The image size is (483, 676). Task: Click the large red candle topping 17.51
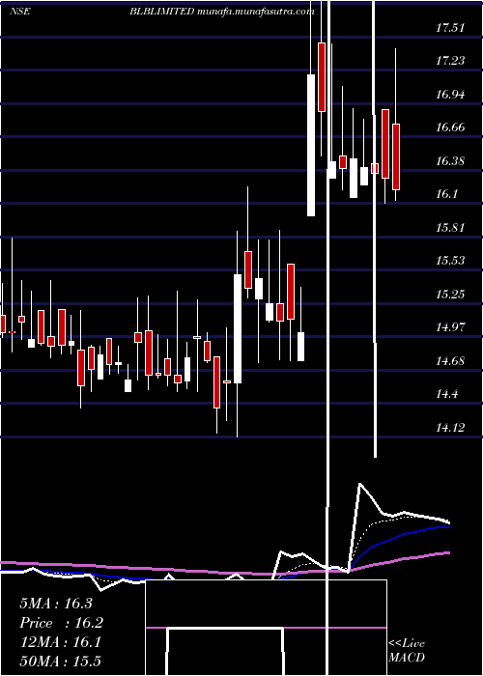coord(322,77)
